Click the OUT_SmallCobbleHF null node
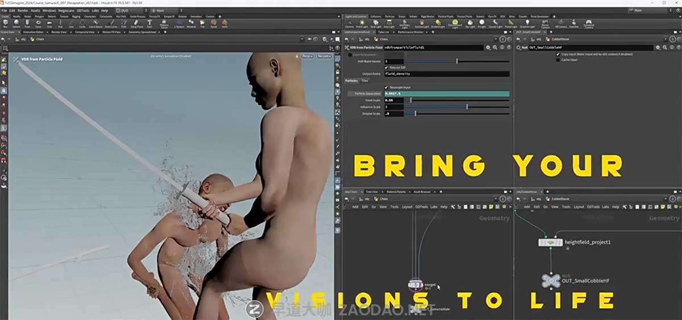Image resolution: width=682 pixels, height=320 pixels. click(x=551, y=280)
